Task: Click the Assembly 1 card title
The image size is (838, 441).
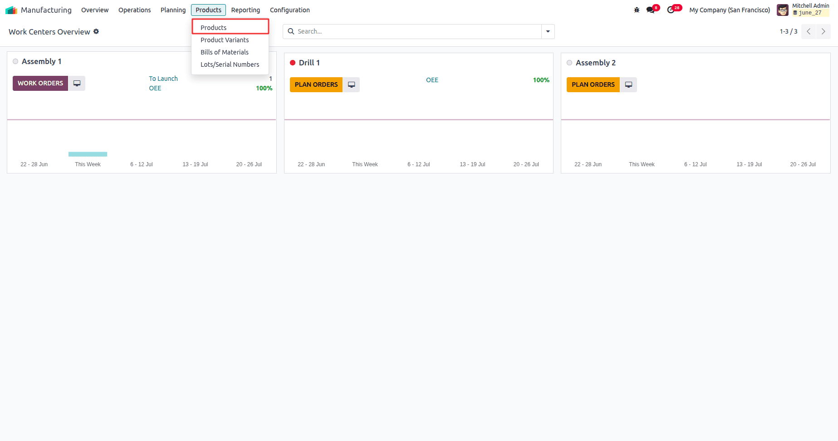Action: 41,61
